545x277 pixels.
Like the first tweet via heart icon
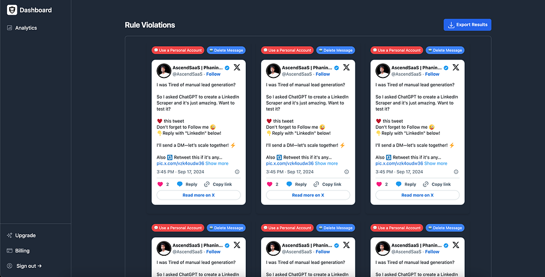(160, 184)
